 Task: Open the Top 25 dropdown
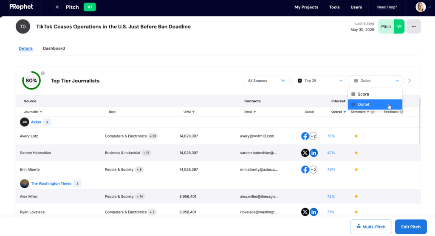pyautogui.click(x=319, y=81)
